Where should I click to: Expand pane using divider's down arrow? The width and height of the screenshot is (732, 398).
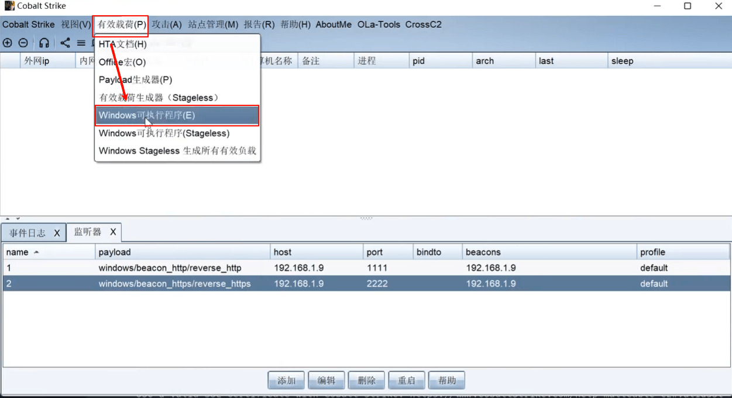18,218
